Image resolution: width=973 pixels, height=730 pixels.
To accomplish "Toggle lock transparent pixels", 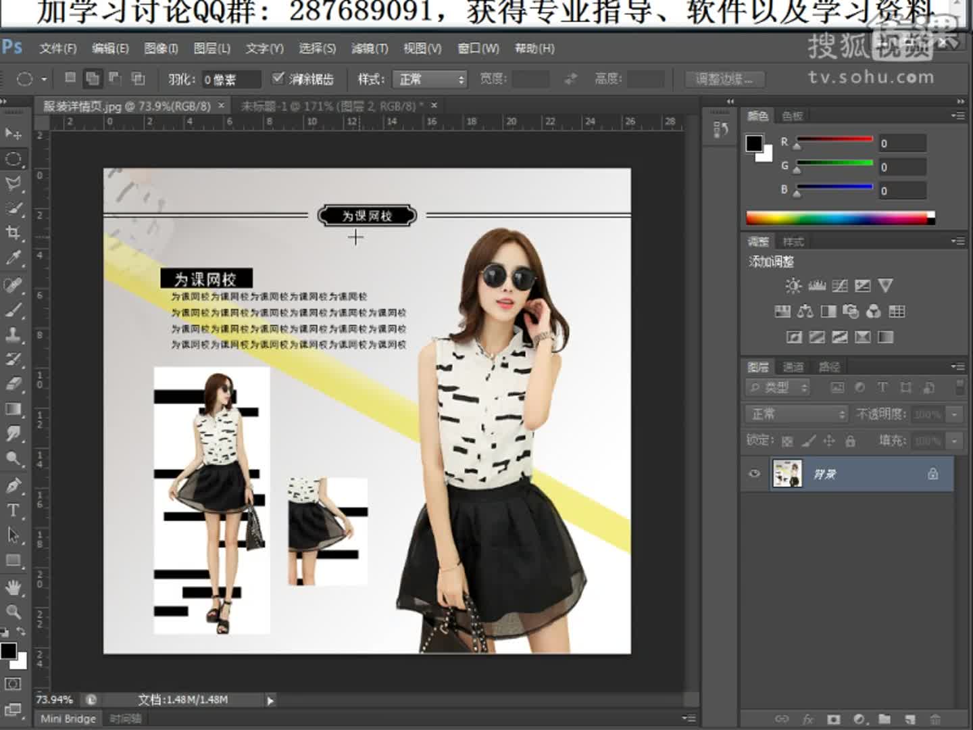I will [x=787, y=441].
